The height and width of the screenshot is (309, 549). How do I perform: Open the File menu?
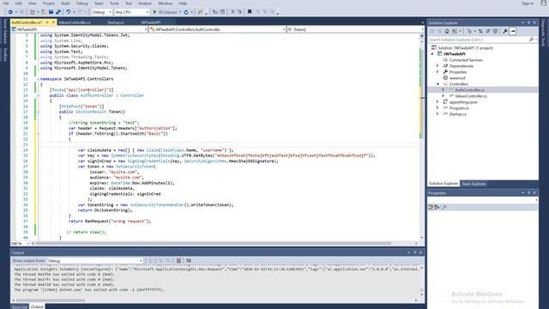(6, 3)
